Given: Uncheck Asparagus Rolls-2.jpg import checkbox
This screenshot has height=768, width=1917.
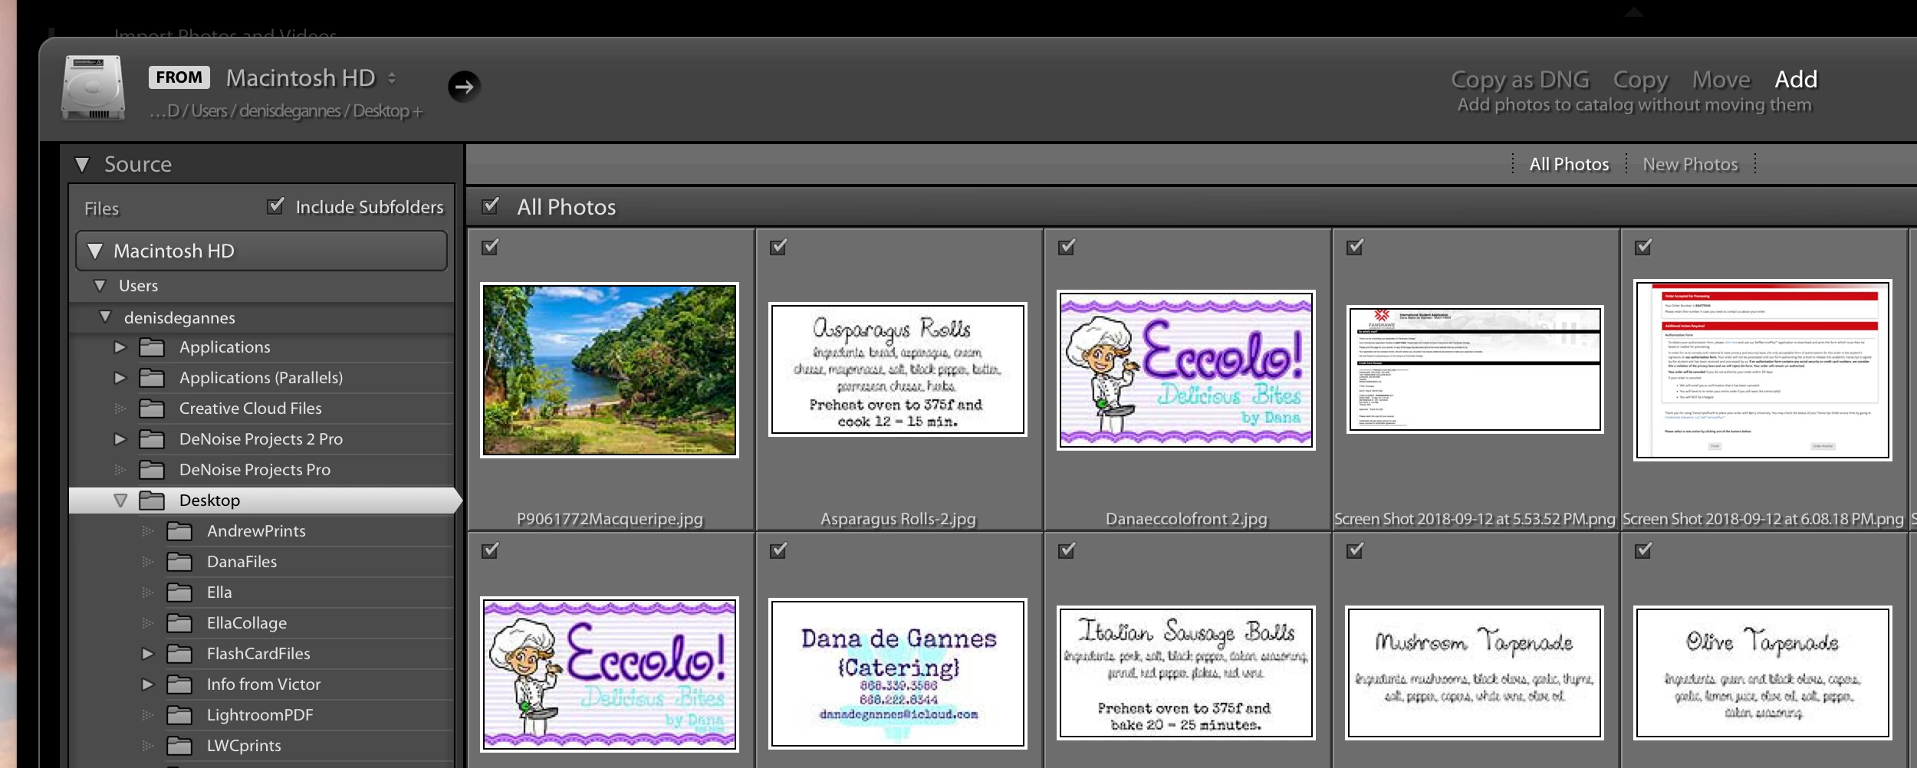Looking at the screenshot, I should (x=778, y=247).
